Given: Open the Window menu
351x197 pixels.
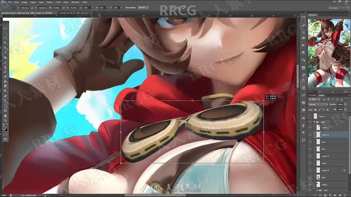Looking at the screenshot, I should pyautogui.click(x=75, y=2).
